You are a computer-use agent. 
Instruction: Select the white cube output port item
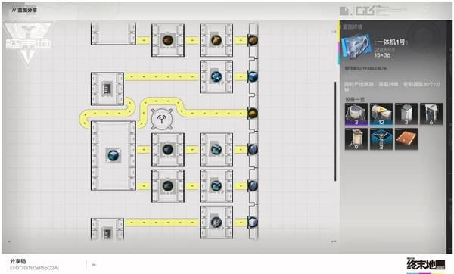pos(253,223)
